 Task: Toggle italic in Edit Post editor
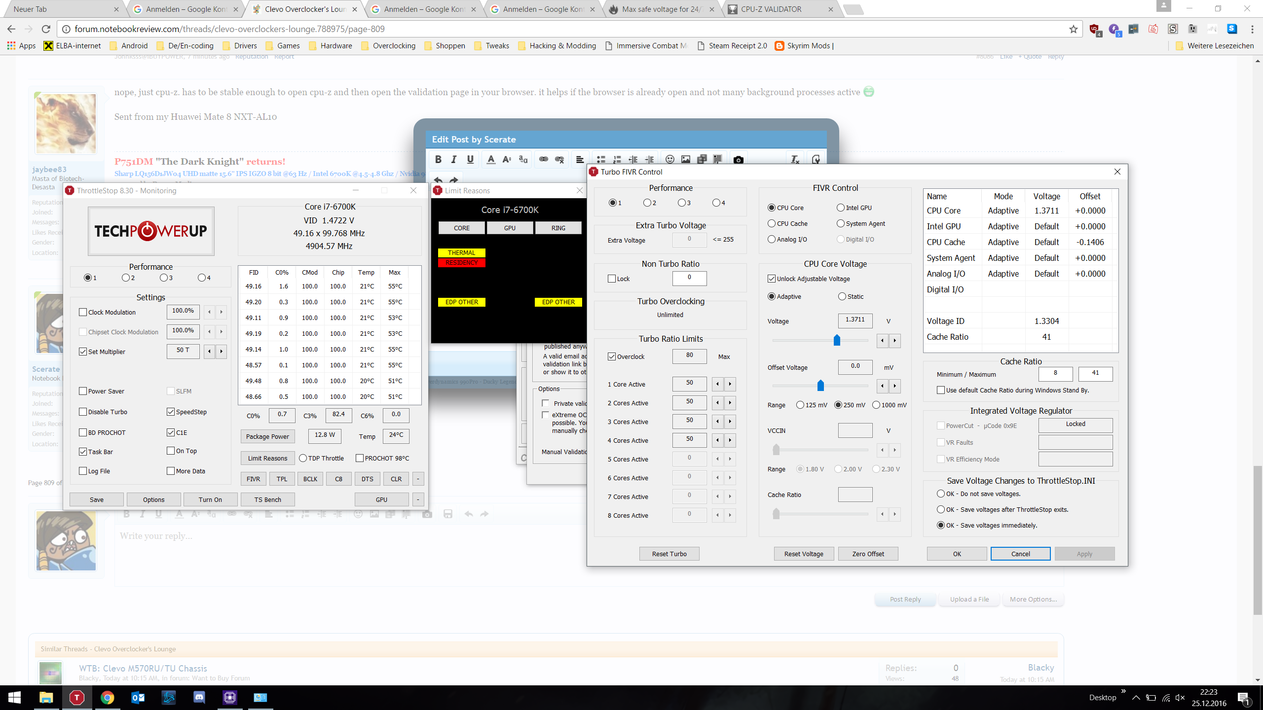pos(454,159)
